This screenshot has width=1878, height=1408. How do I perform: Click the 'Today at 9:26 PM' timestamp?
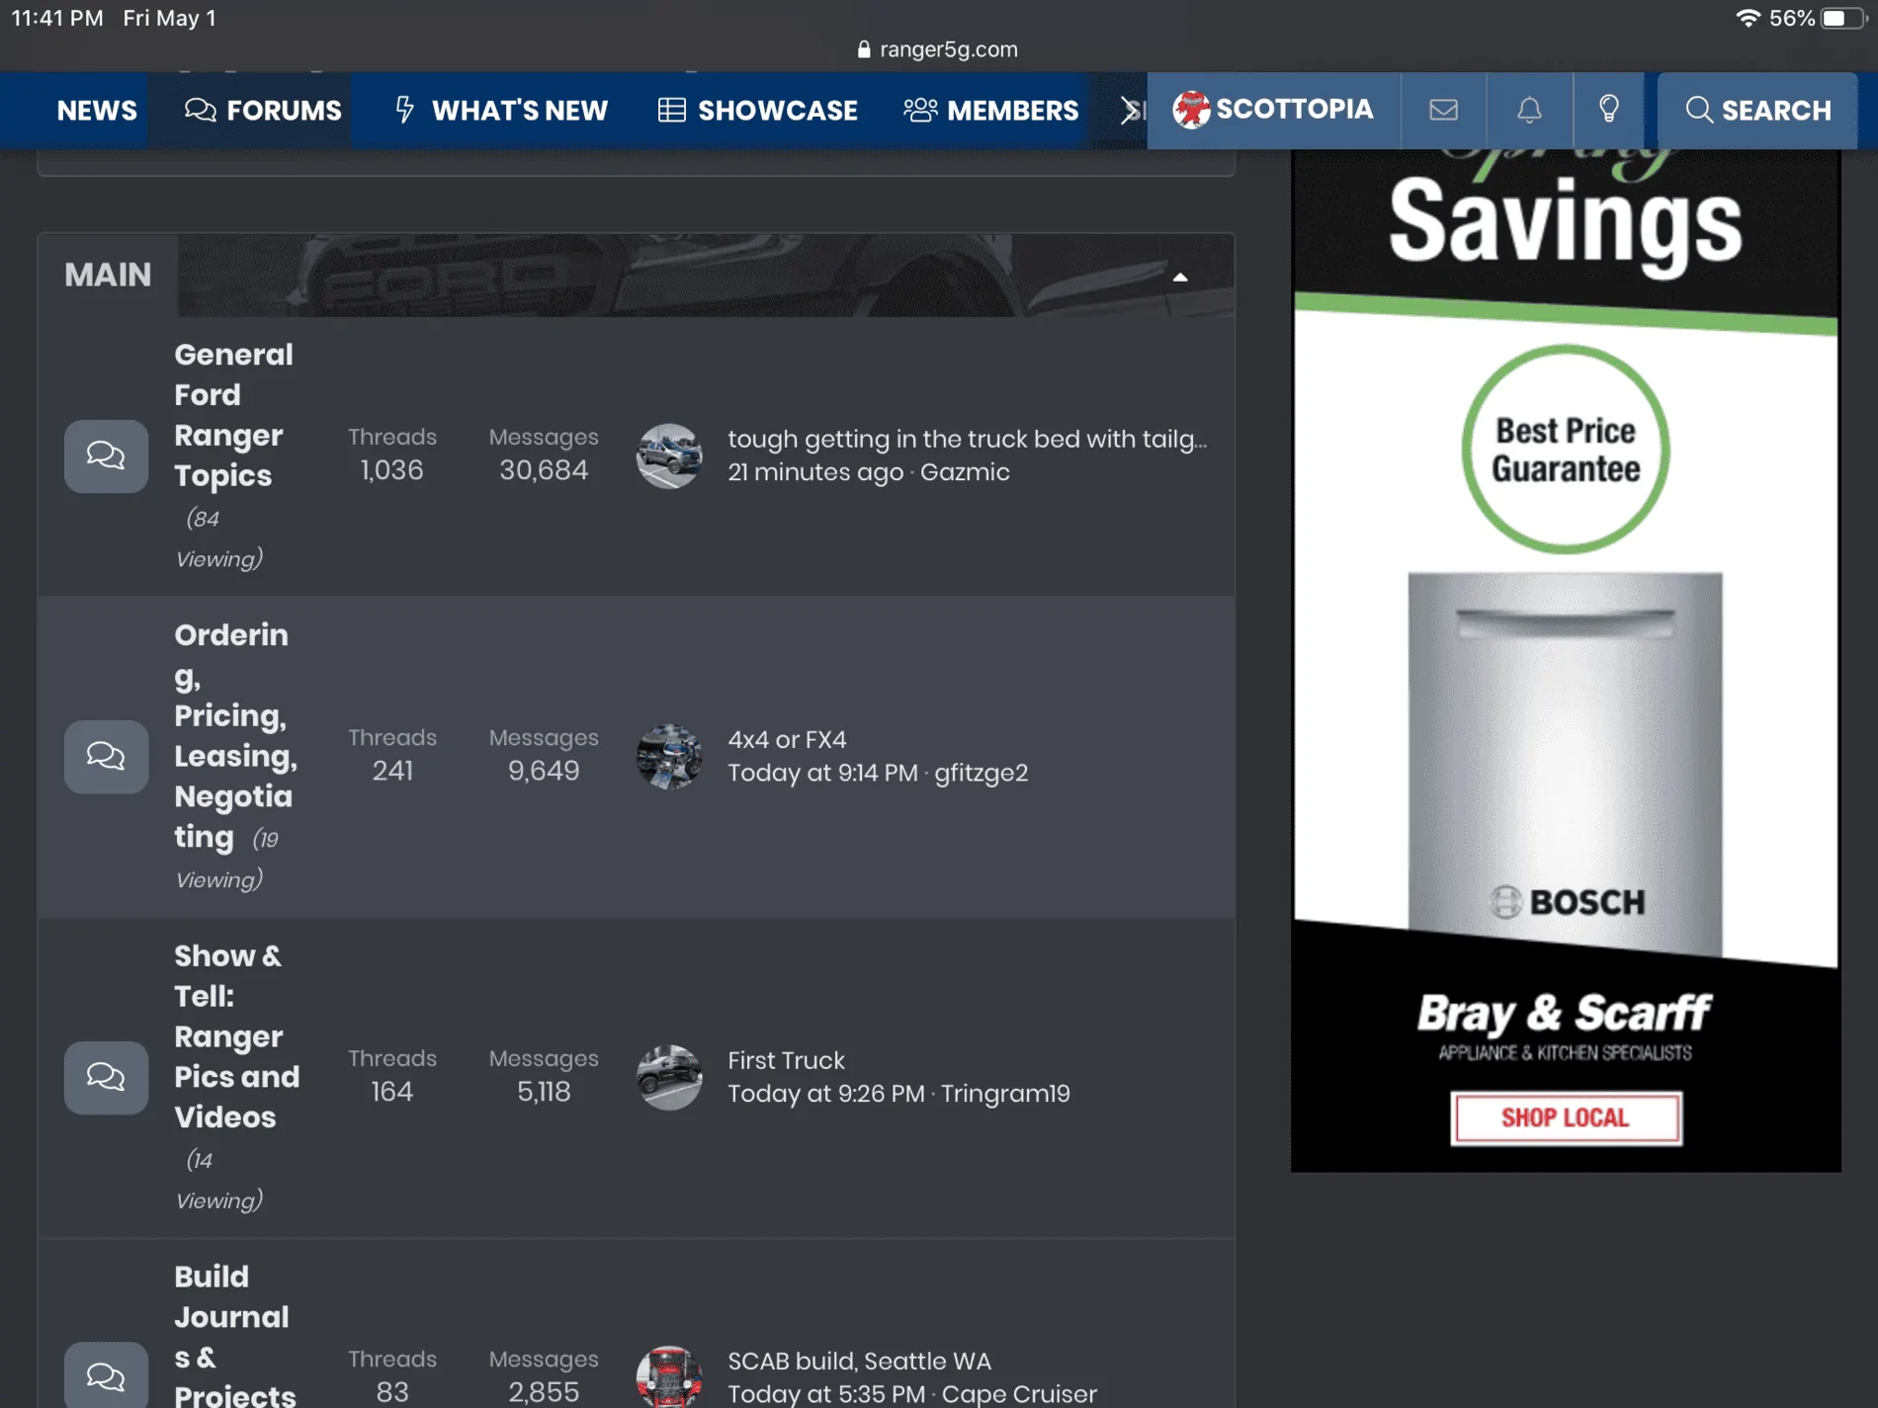[x=826, y=1094]
